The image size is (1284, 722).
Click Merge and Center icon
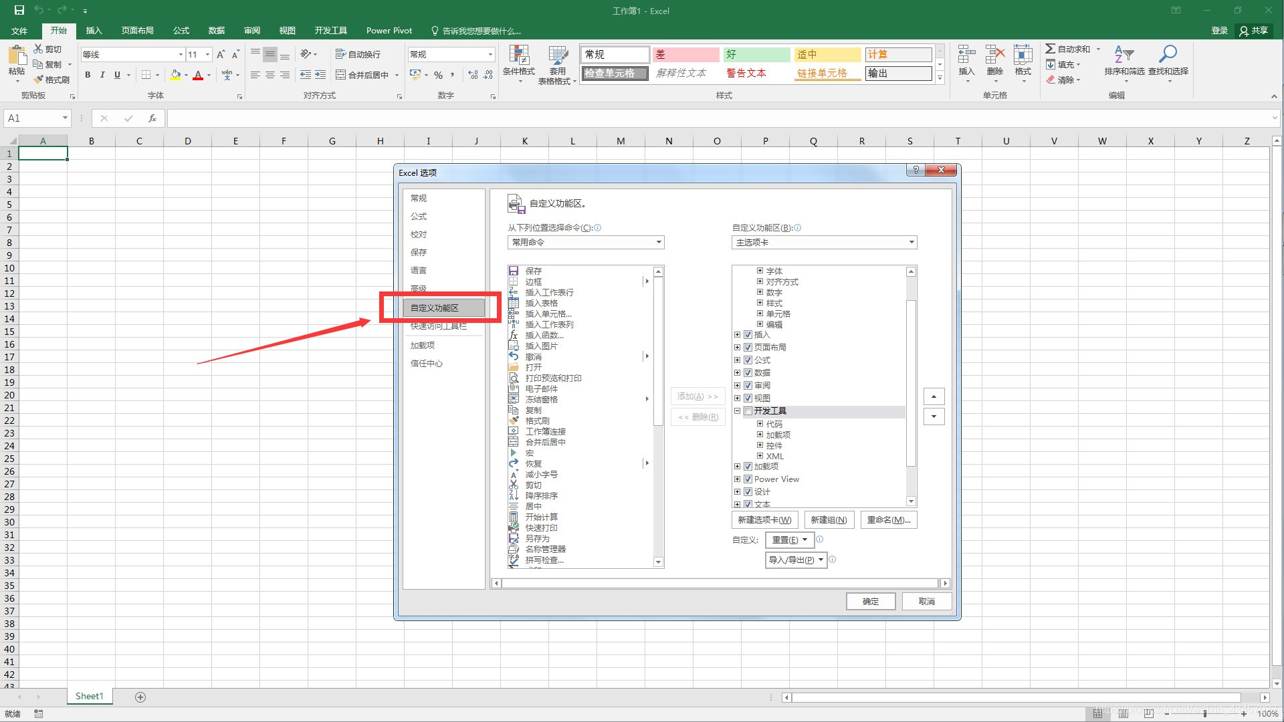340,75
